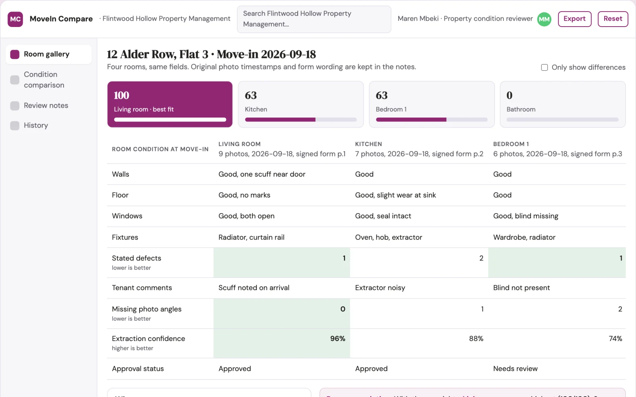Click the Floor row label

coord(120,195)
